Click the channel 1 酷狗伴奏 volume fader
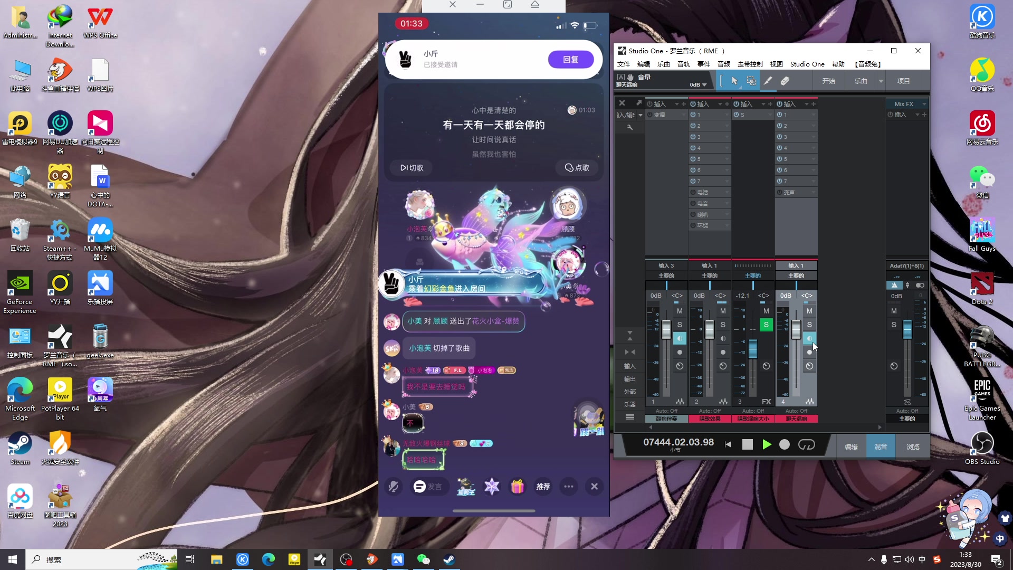This screenshot has width=1013, height=570. pyautogui.click(x=666, y=329)
